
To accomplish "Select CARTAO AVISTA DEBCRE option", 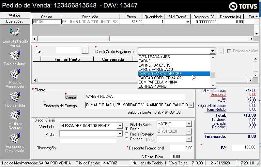I will click(174, 74).
